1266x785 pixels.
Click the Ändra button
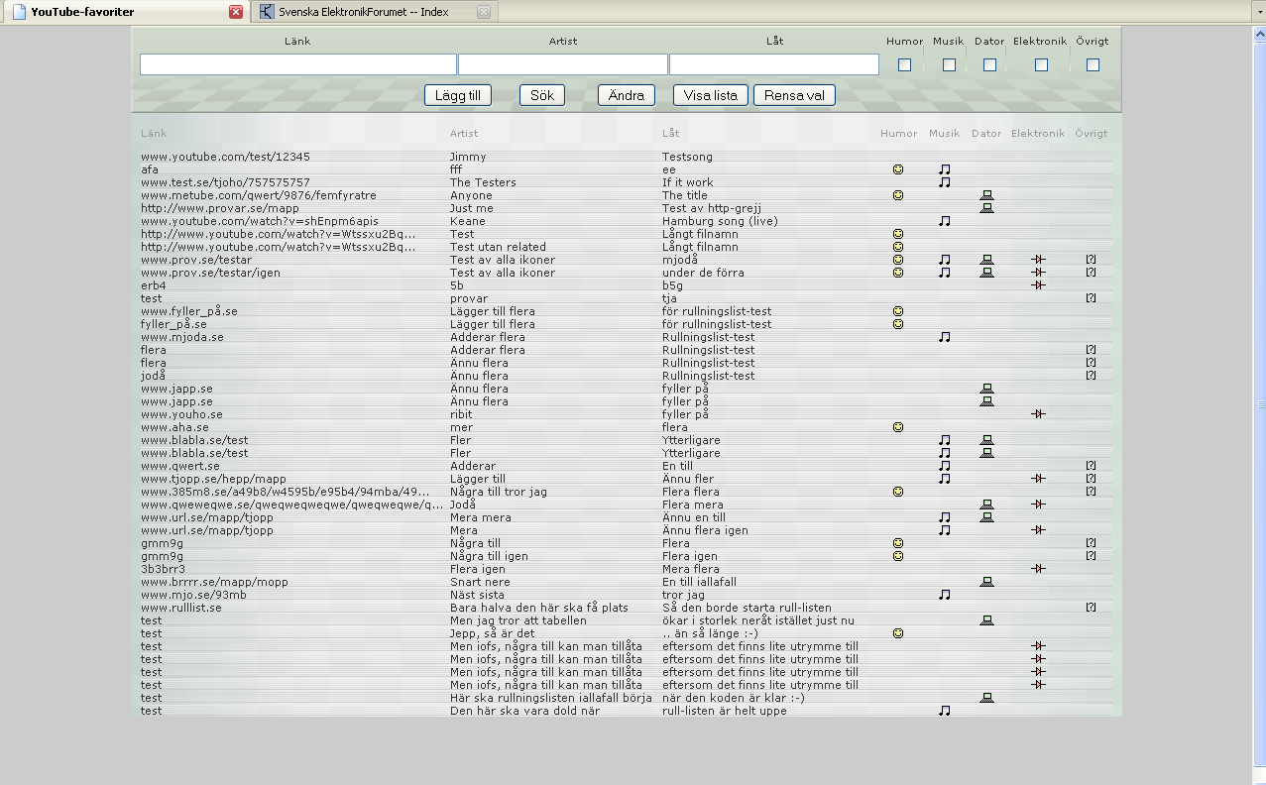point(627,95)
